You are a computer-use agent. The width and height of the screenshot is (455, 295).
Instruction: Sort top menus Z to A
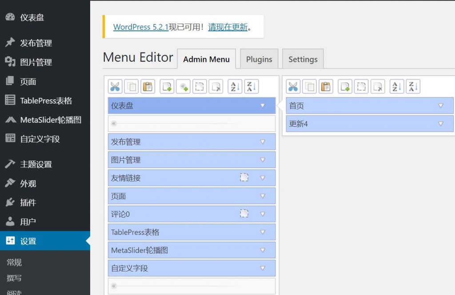click(x=251, y=87)
